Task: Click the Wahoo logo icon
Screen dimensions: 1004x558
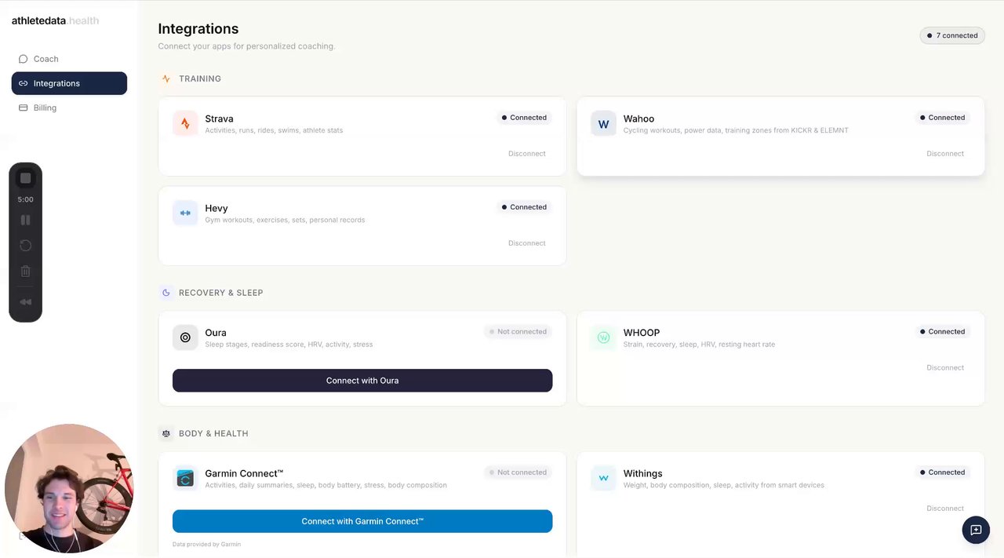Action: tap(603, 123)
